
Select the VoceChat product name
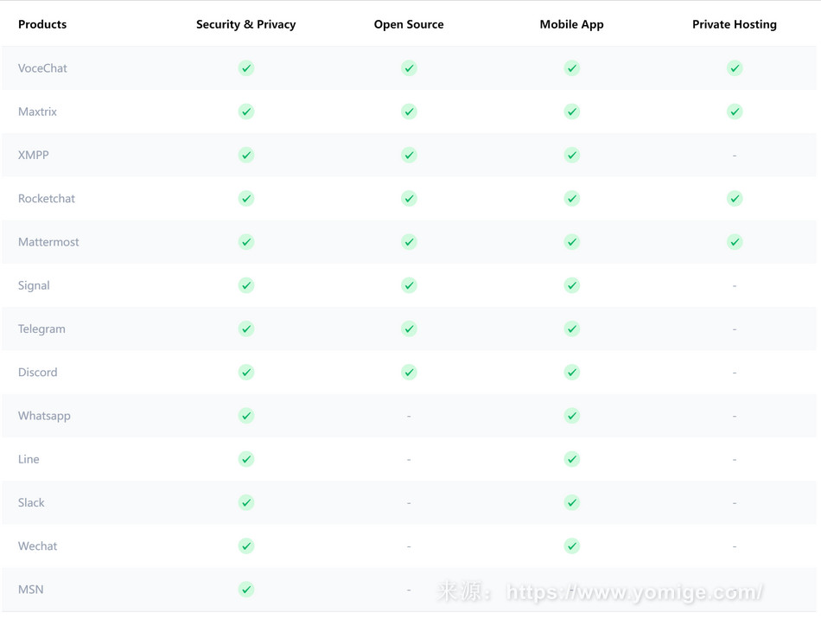pos(42,68)
